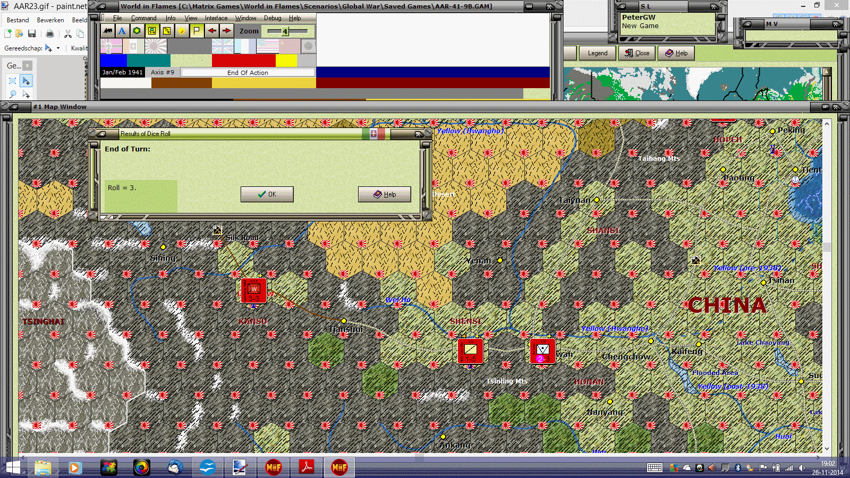Click the teal color bar segment

pos(149,61)
